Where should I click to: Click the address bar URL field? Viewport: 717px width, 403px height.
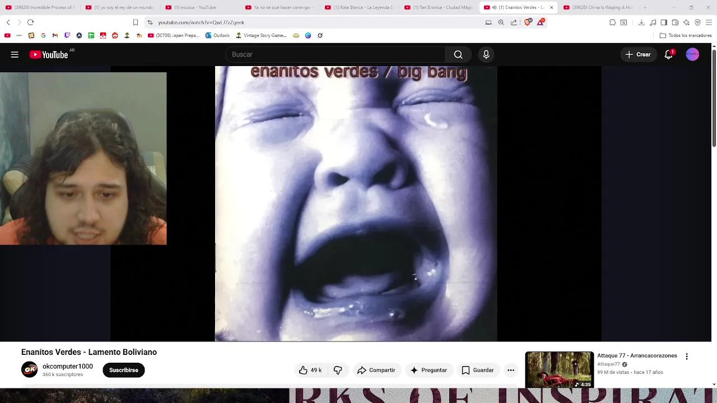click(x=314, y=22)
